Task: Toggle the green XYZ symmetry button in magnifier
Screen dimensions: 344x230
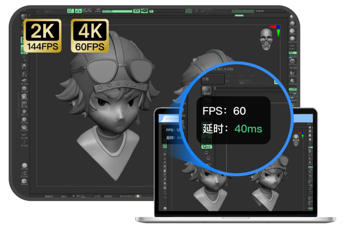Action: pos(207,147)
